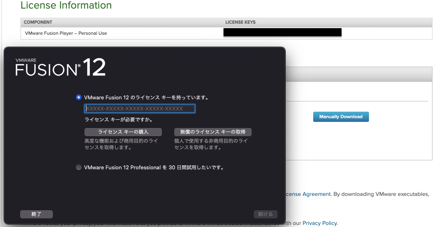Click the VMware Fusion 12 logo
Image resolution: width=437 pixels, height=227 pixels.
[61, 67]
